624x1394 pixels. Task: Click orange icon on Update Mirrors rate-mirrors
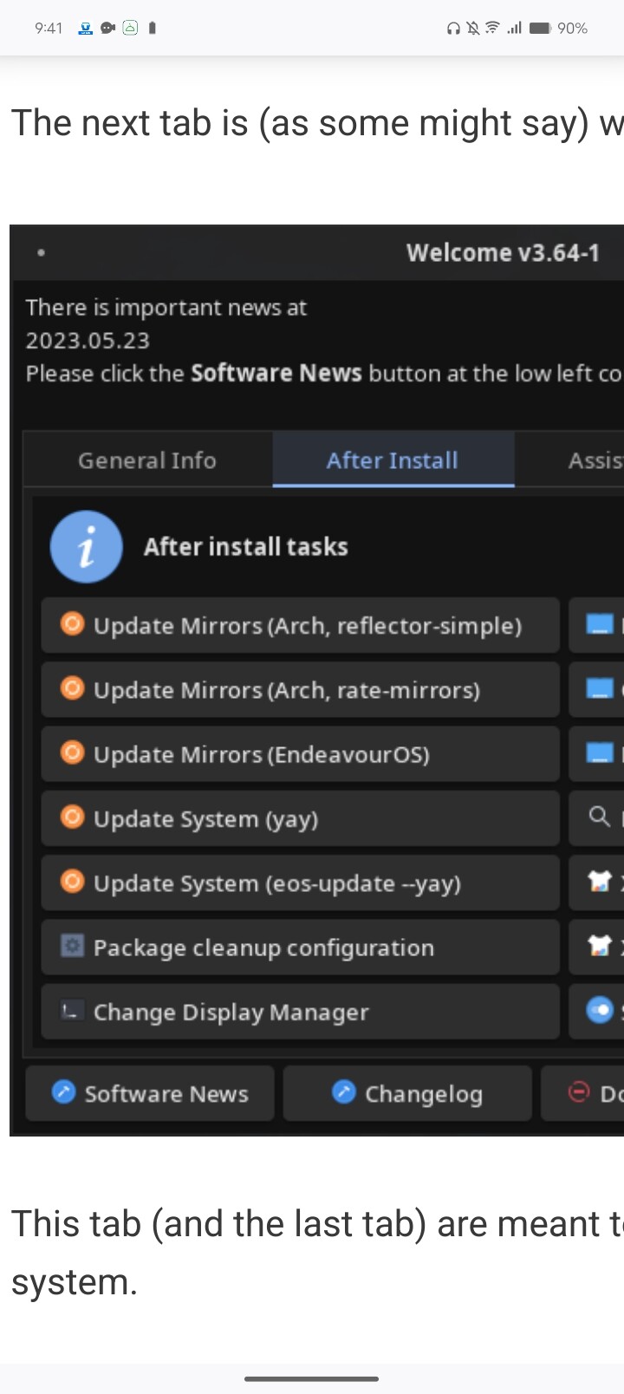point(72,688)
